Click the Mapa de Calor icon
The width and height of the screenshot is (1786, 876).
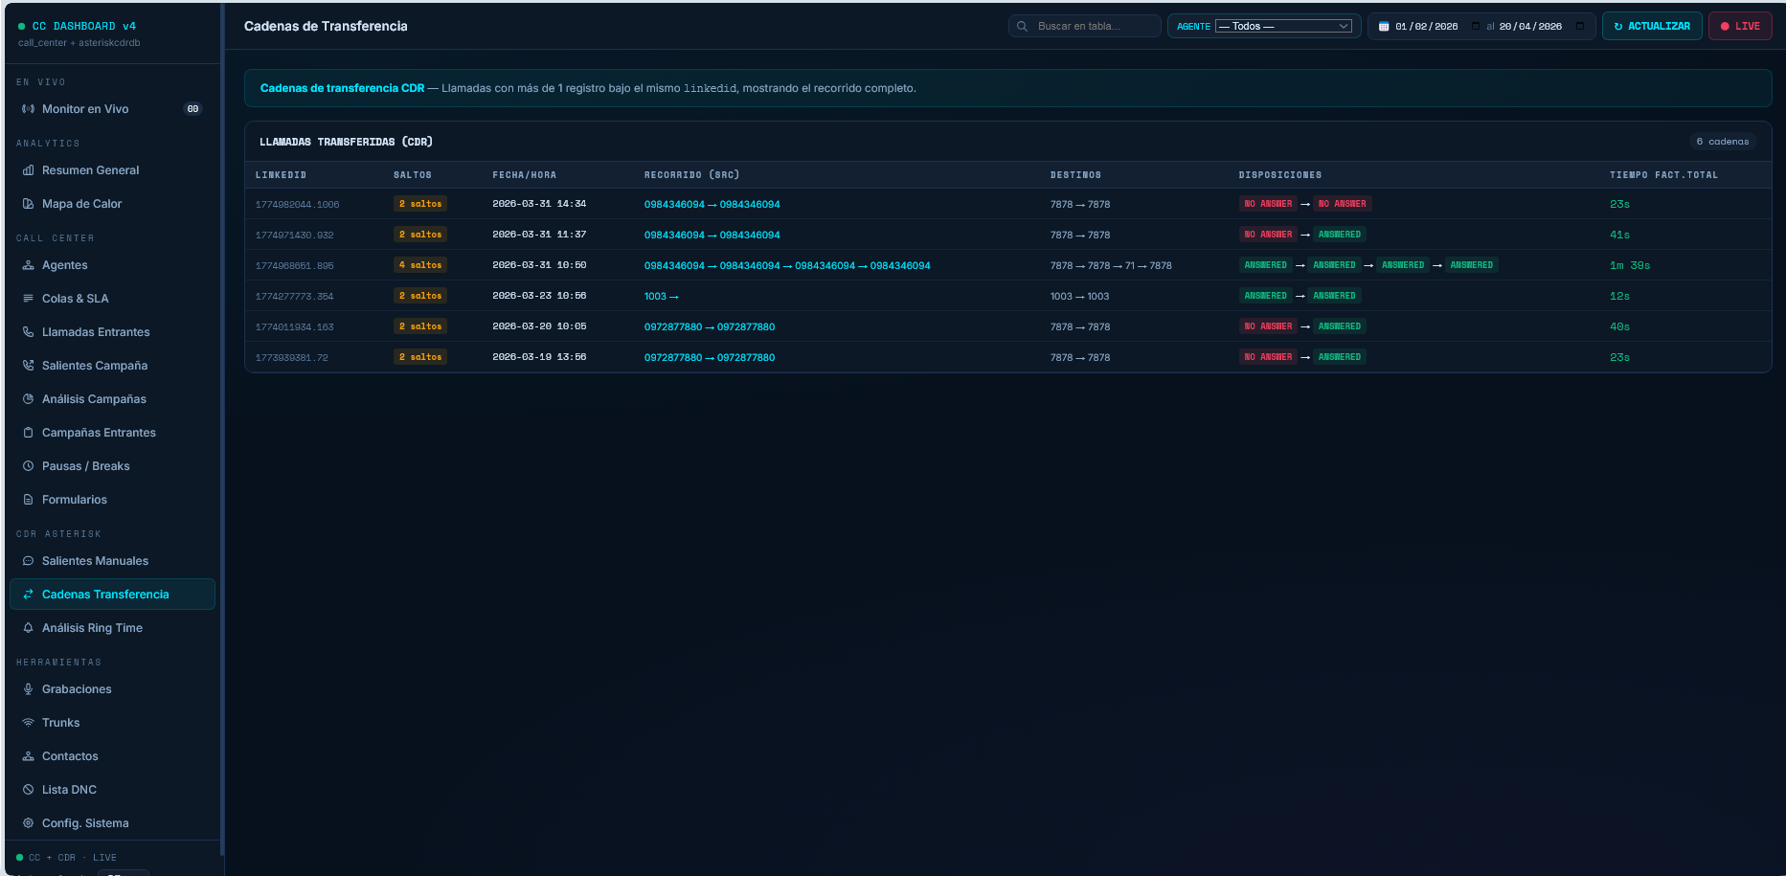point(28,204)
